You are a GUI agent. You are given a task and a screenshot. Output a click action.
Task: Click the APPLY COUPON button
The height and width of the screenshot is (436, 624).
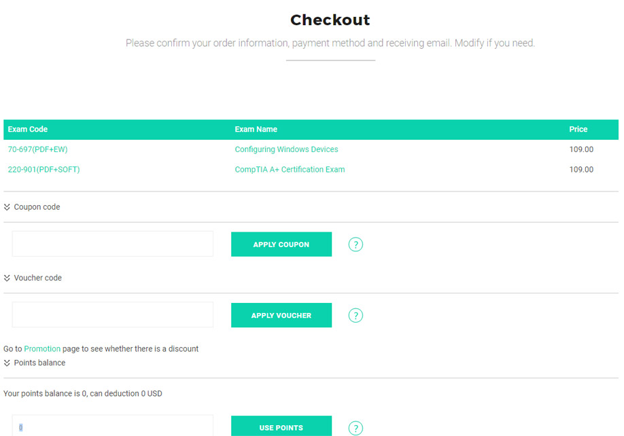(281, 244)
